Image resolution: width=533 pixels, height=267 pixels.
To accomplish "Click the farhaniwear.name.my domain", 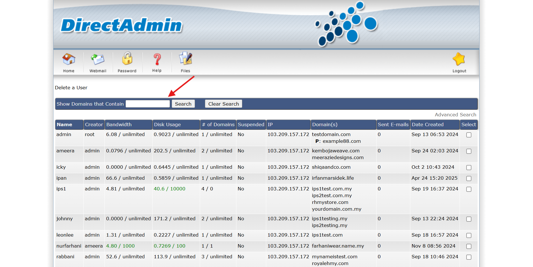I will pos(338,246).
